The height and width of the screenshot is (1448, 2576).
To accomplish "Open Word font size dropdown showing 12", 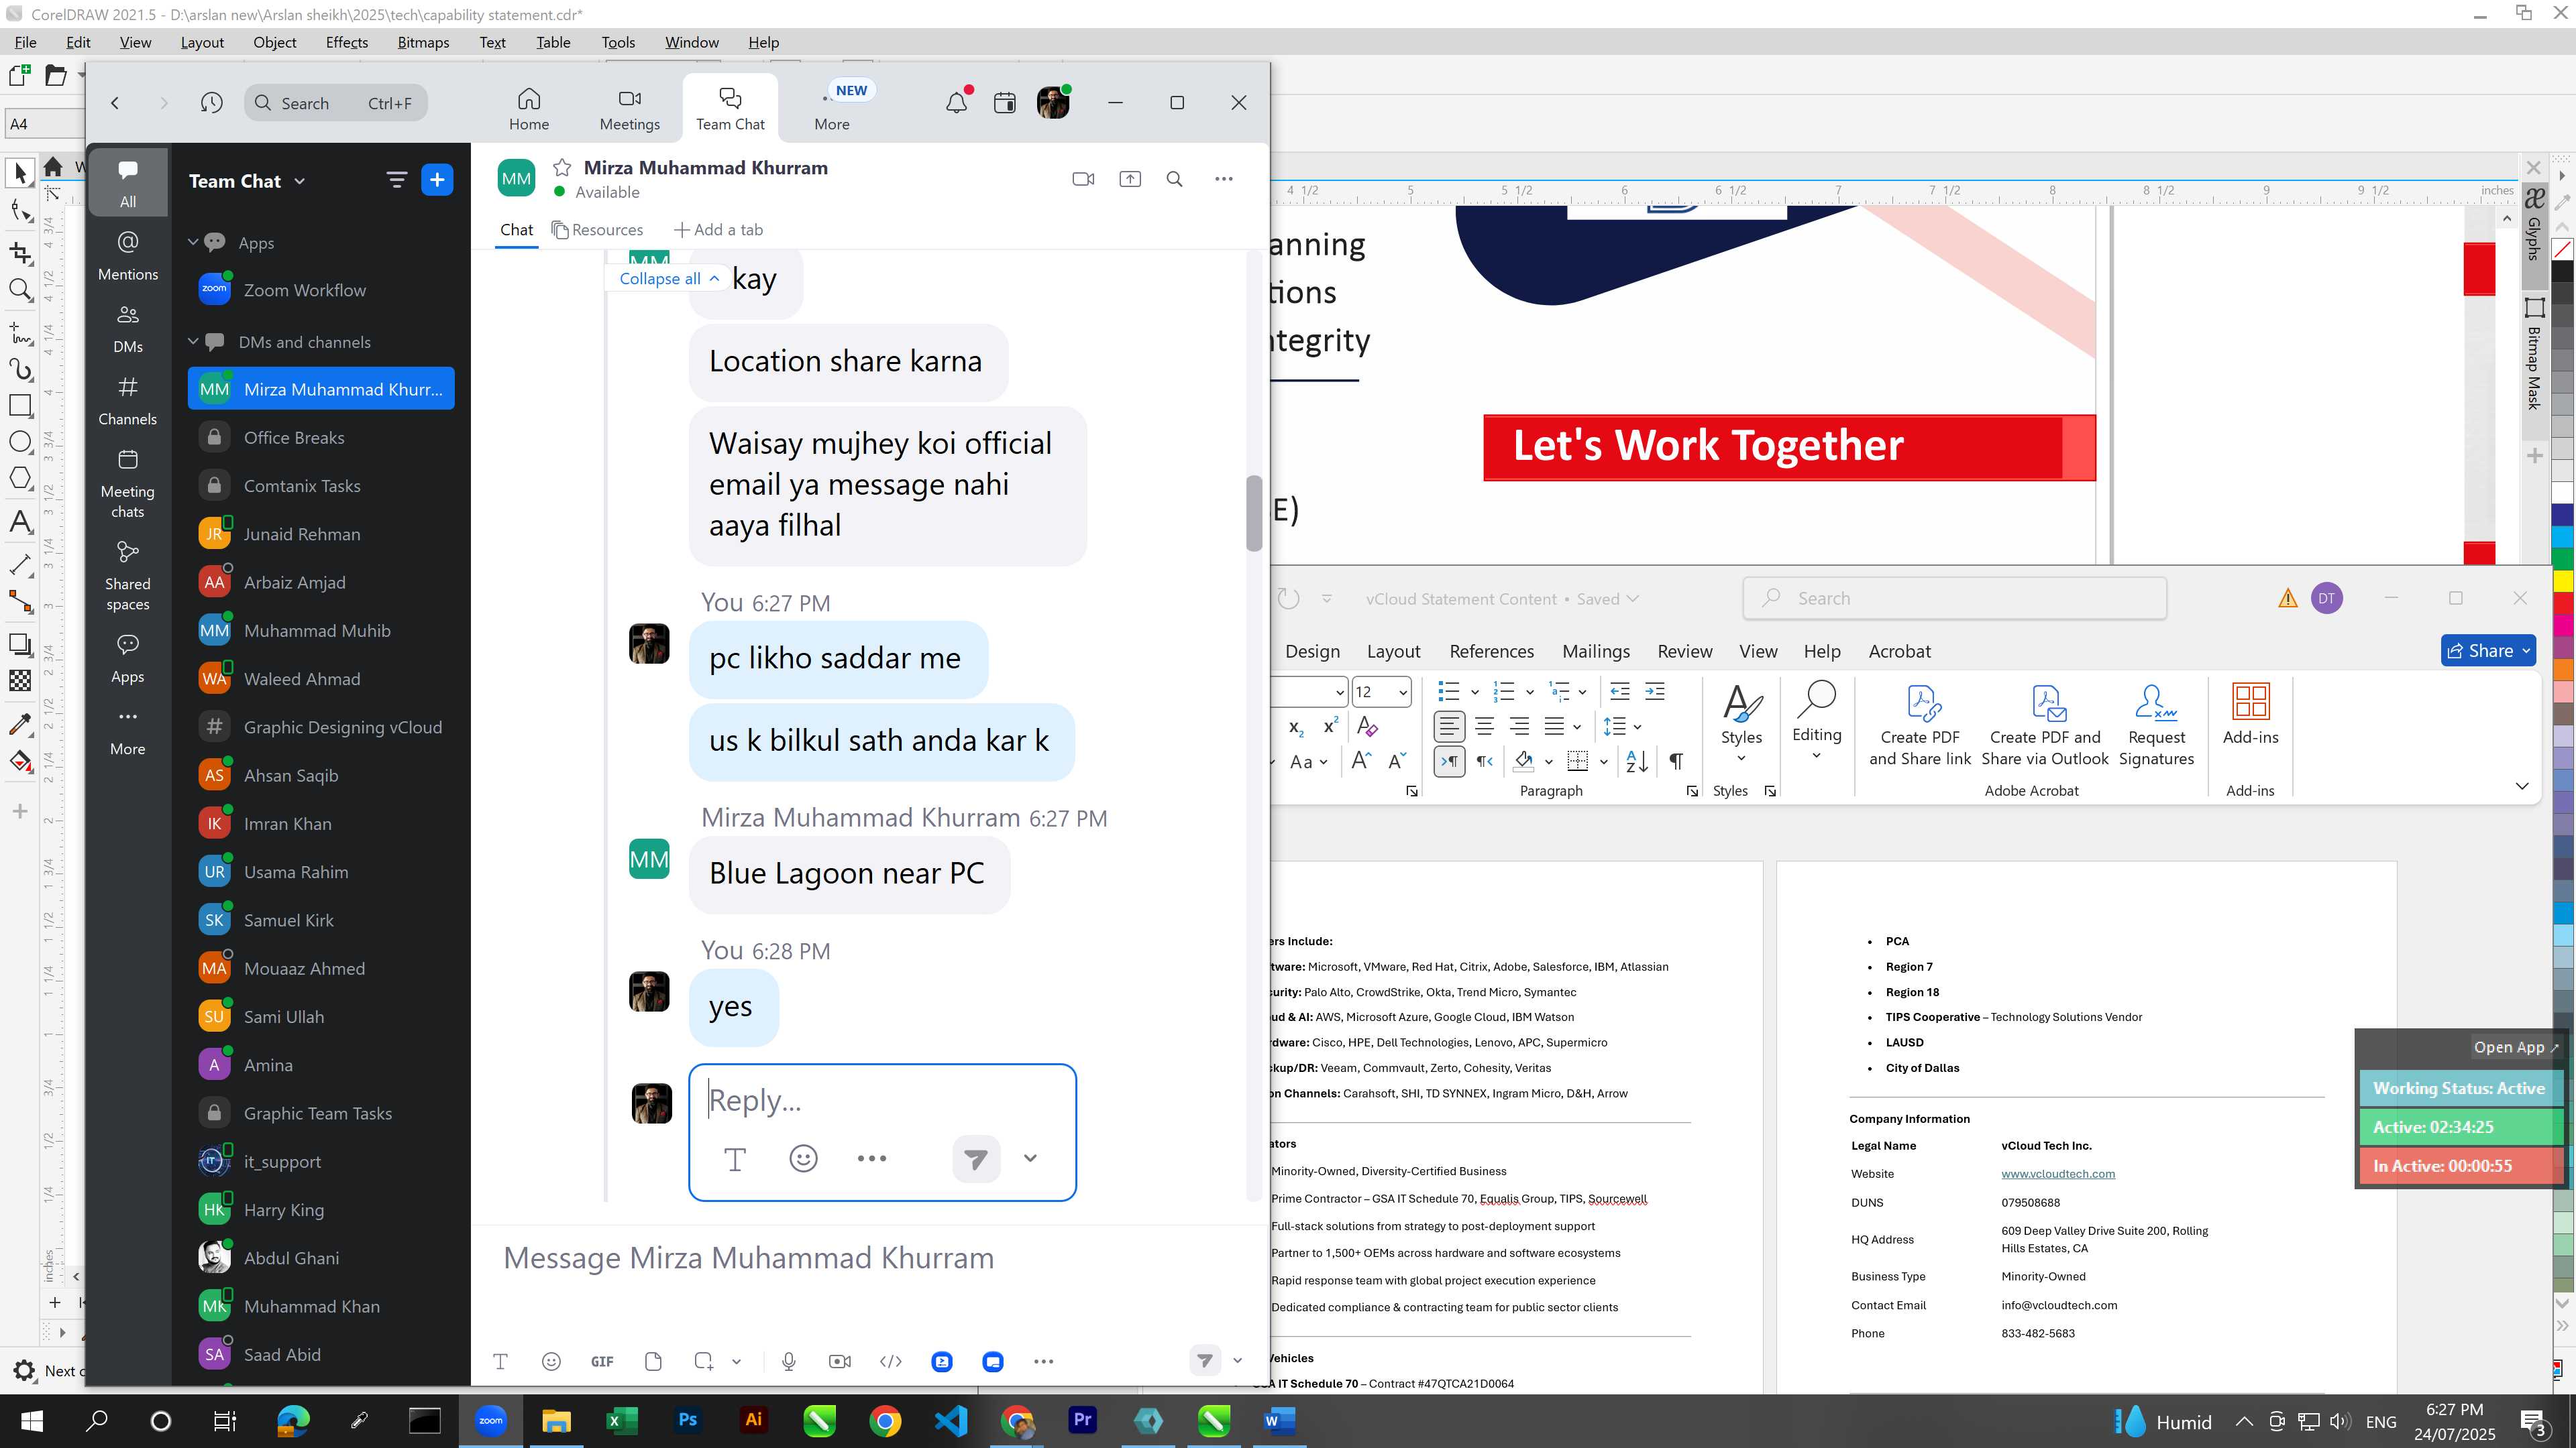I will click(x=1403, y=692).
